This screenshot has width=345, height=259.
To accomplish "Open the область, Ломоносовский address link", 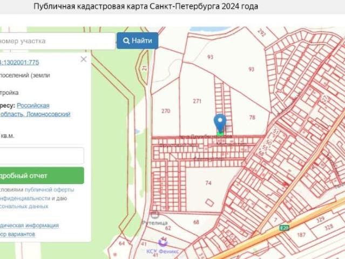I will pos(35,114).
